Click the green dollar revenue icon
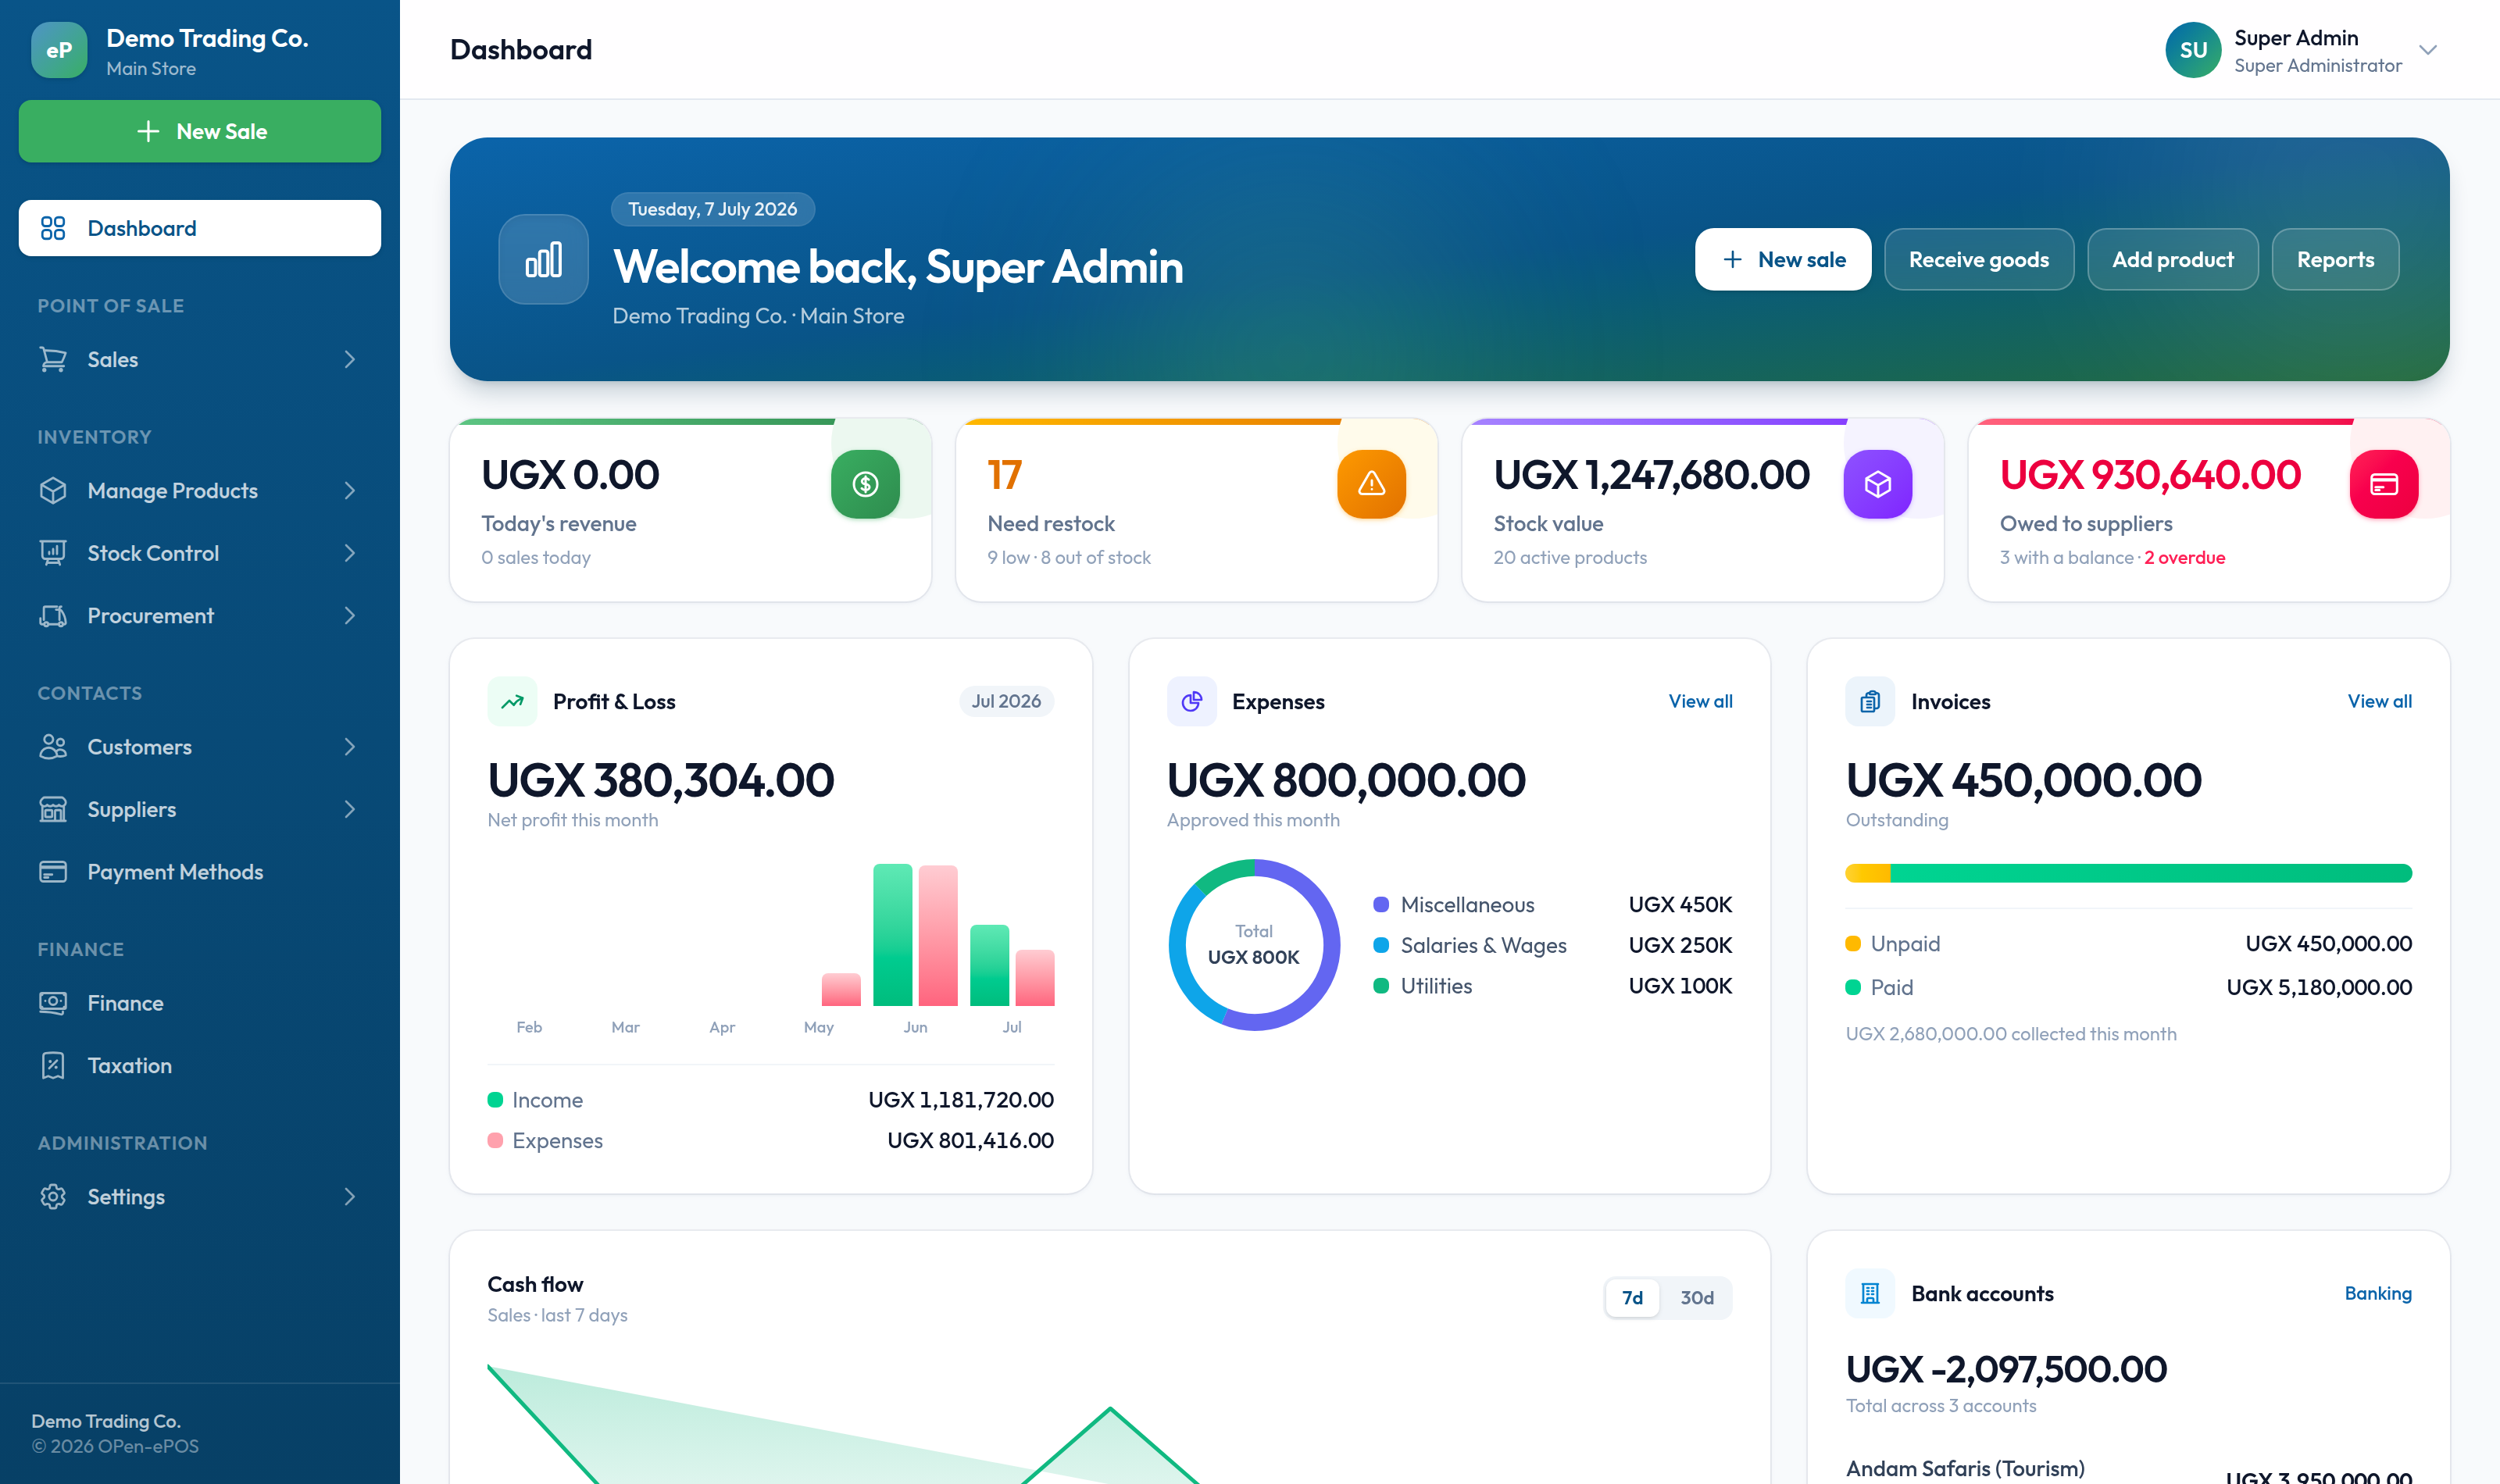Image resolution: width=2500 pixels, height=1484 pixels. 865,484
